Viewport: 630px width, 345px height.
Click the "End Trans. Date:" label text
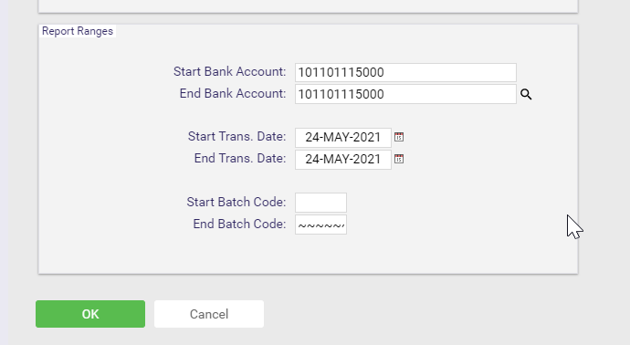click(x=240, y=158)
